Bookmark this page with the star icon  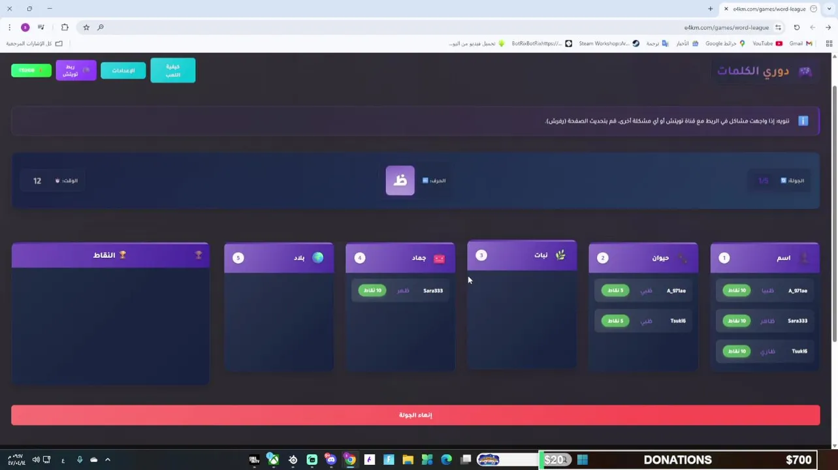pos(86,27)
